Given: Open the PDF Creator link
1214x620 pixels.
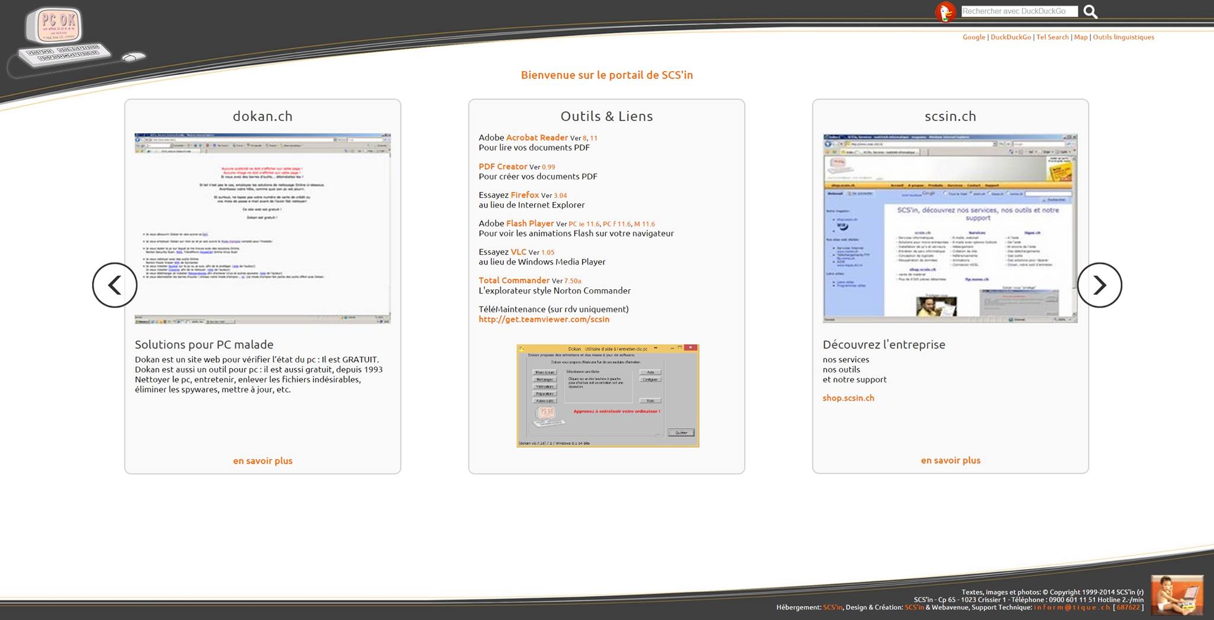Looking at the screenshot, I should click(503, 167).
